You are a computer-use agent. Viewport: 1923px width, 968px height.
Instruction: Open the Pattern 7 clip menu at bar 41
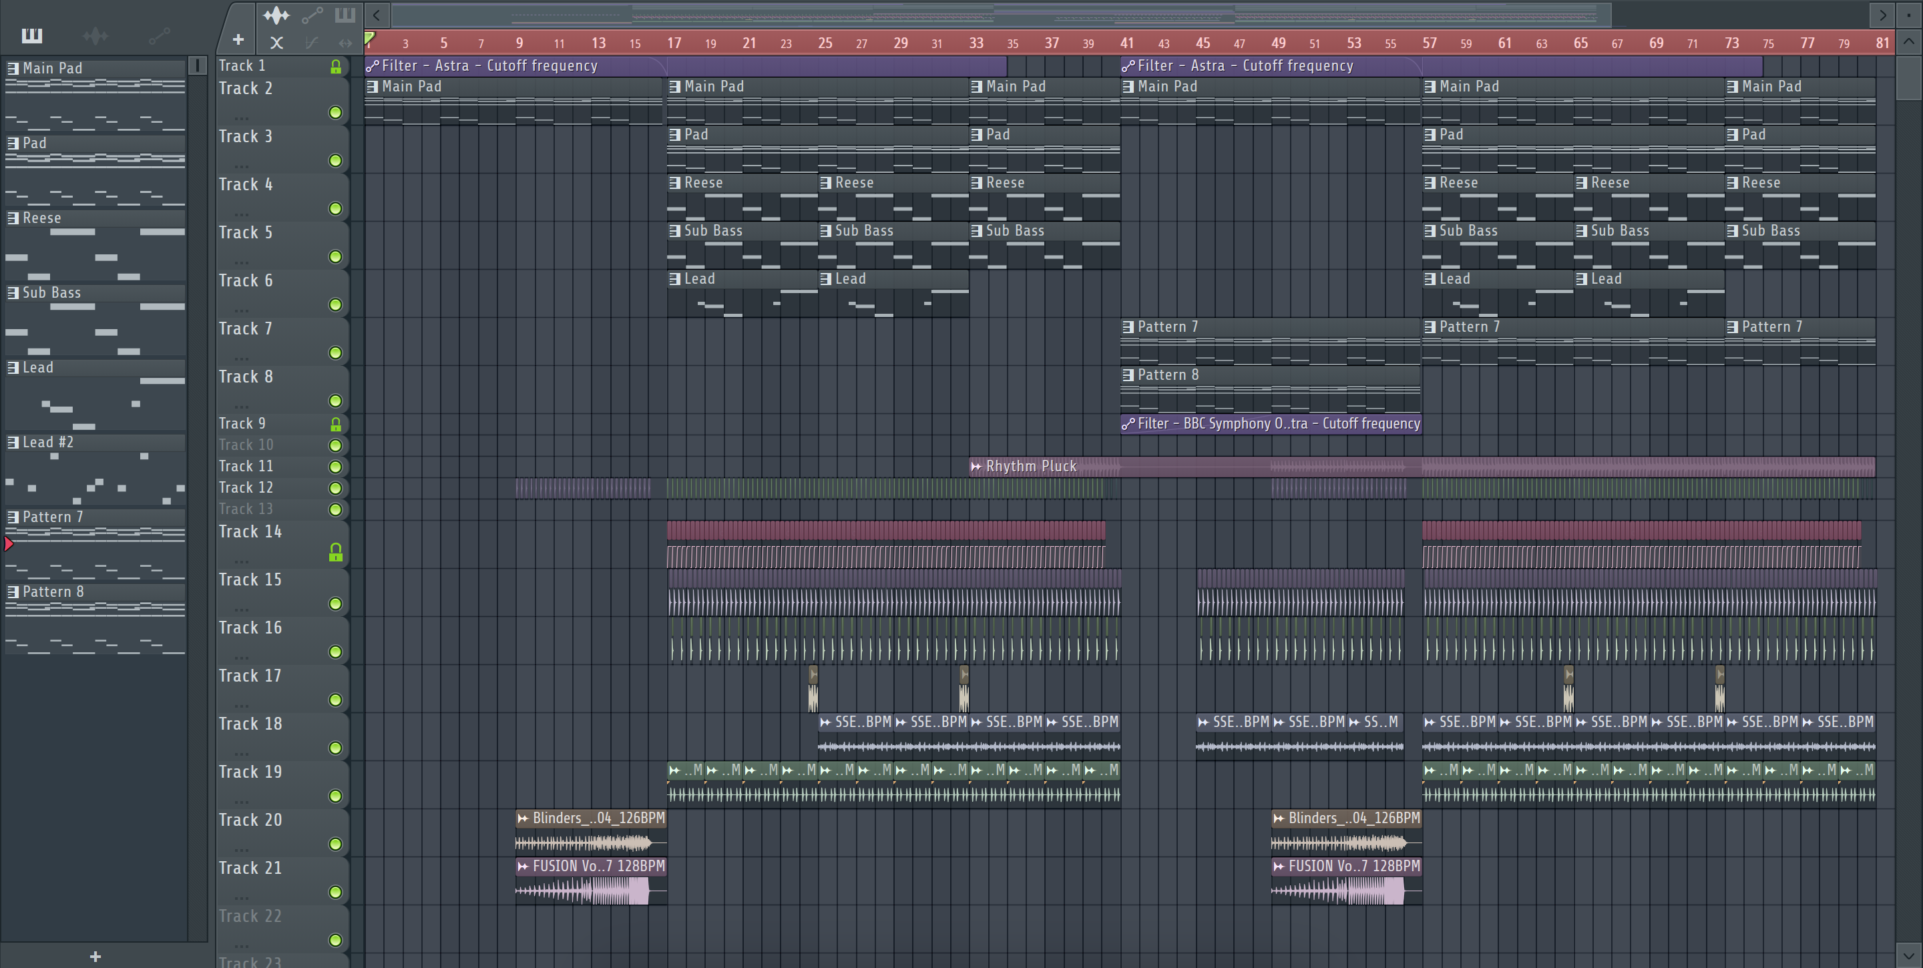pos(1128,327)
